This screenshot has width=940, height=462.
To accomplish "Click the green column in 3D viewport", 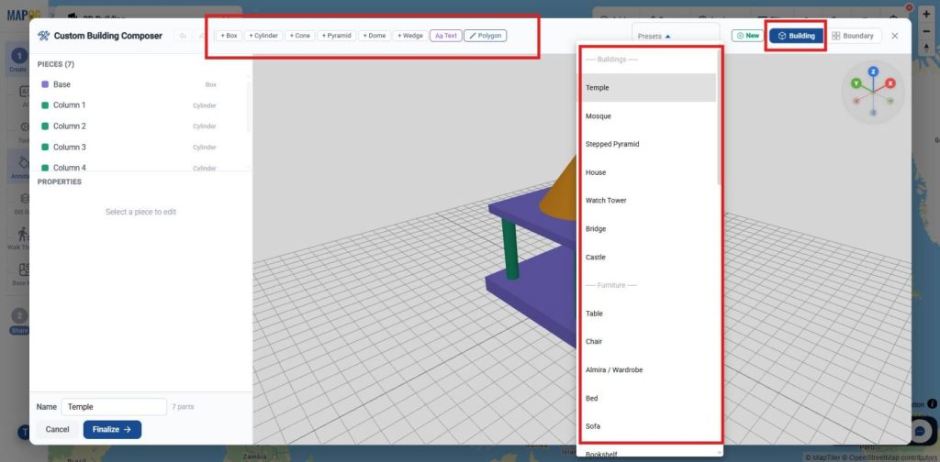I will [x=509, y=248].
